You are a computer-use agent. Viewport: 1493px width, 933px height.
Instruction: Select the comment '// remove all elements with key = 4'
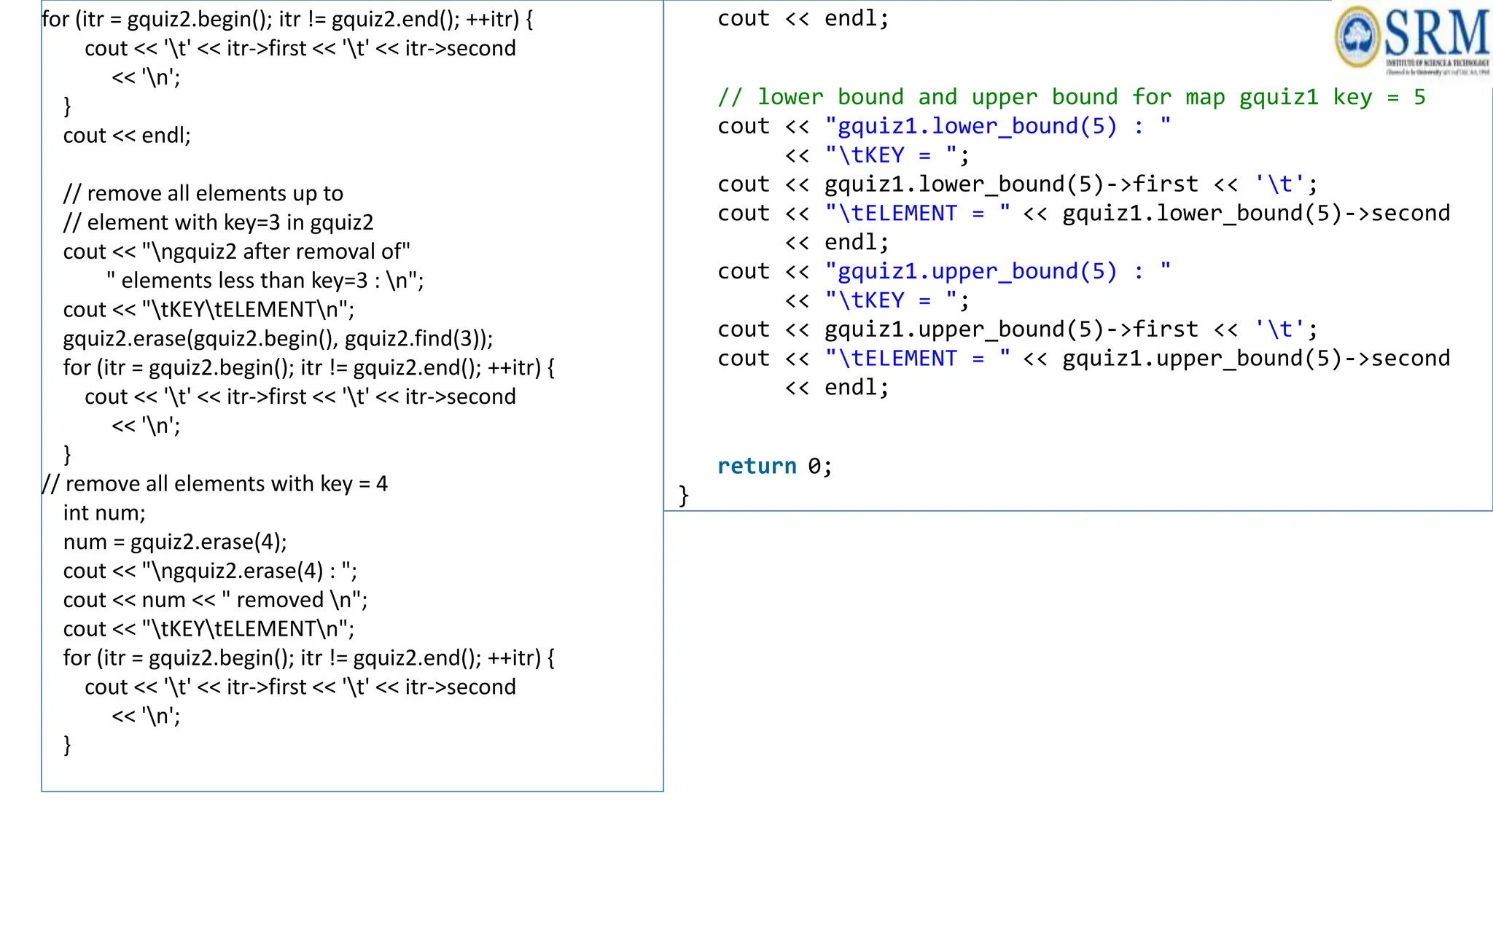(x=214, y=485)
